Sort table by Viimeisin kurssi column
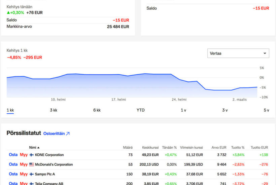The height and width of the screenshot is (185, 276). (191, 148)
